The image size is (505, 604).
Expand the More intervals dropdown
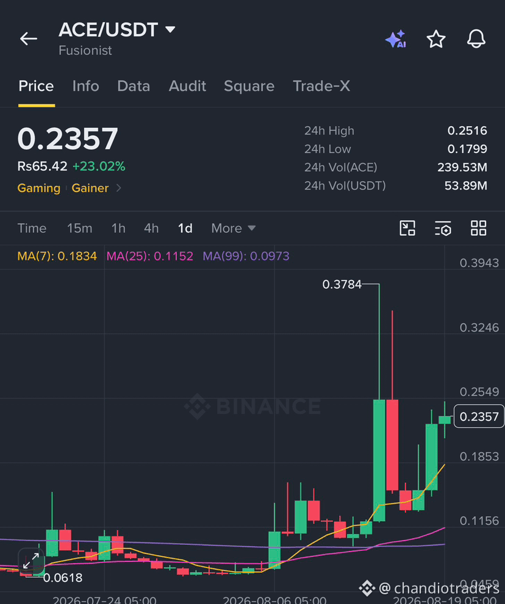pos(233,229)
